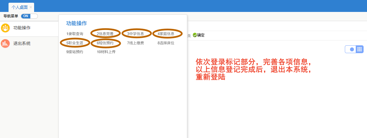Click the green 确定 checkmark icon
Viewport: 367px width, 138px height.
coord(195,35)
